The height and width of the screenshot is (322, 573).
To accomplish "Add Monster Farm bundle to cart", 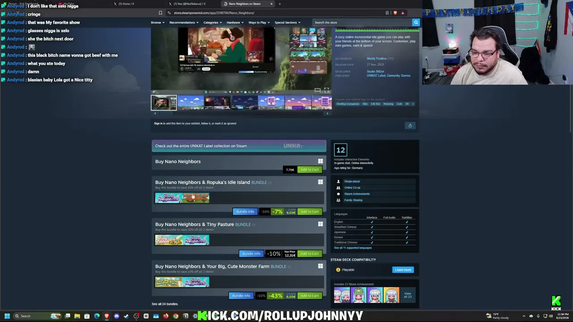I will click(x=310, y=296).
